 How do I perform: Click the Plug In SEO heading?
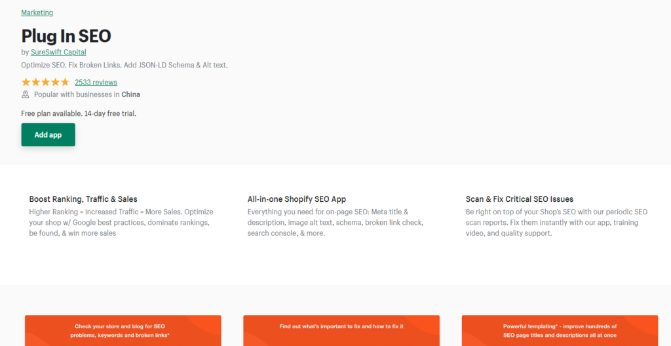[66, 36]
